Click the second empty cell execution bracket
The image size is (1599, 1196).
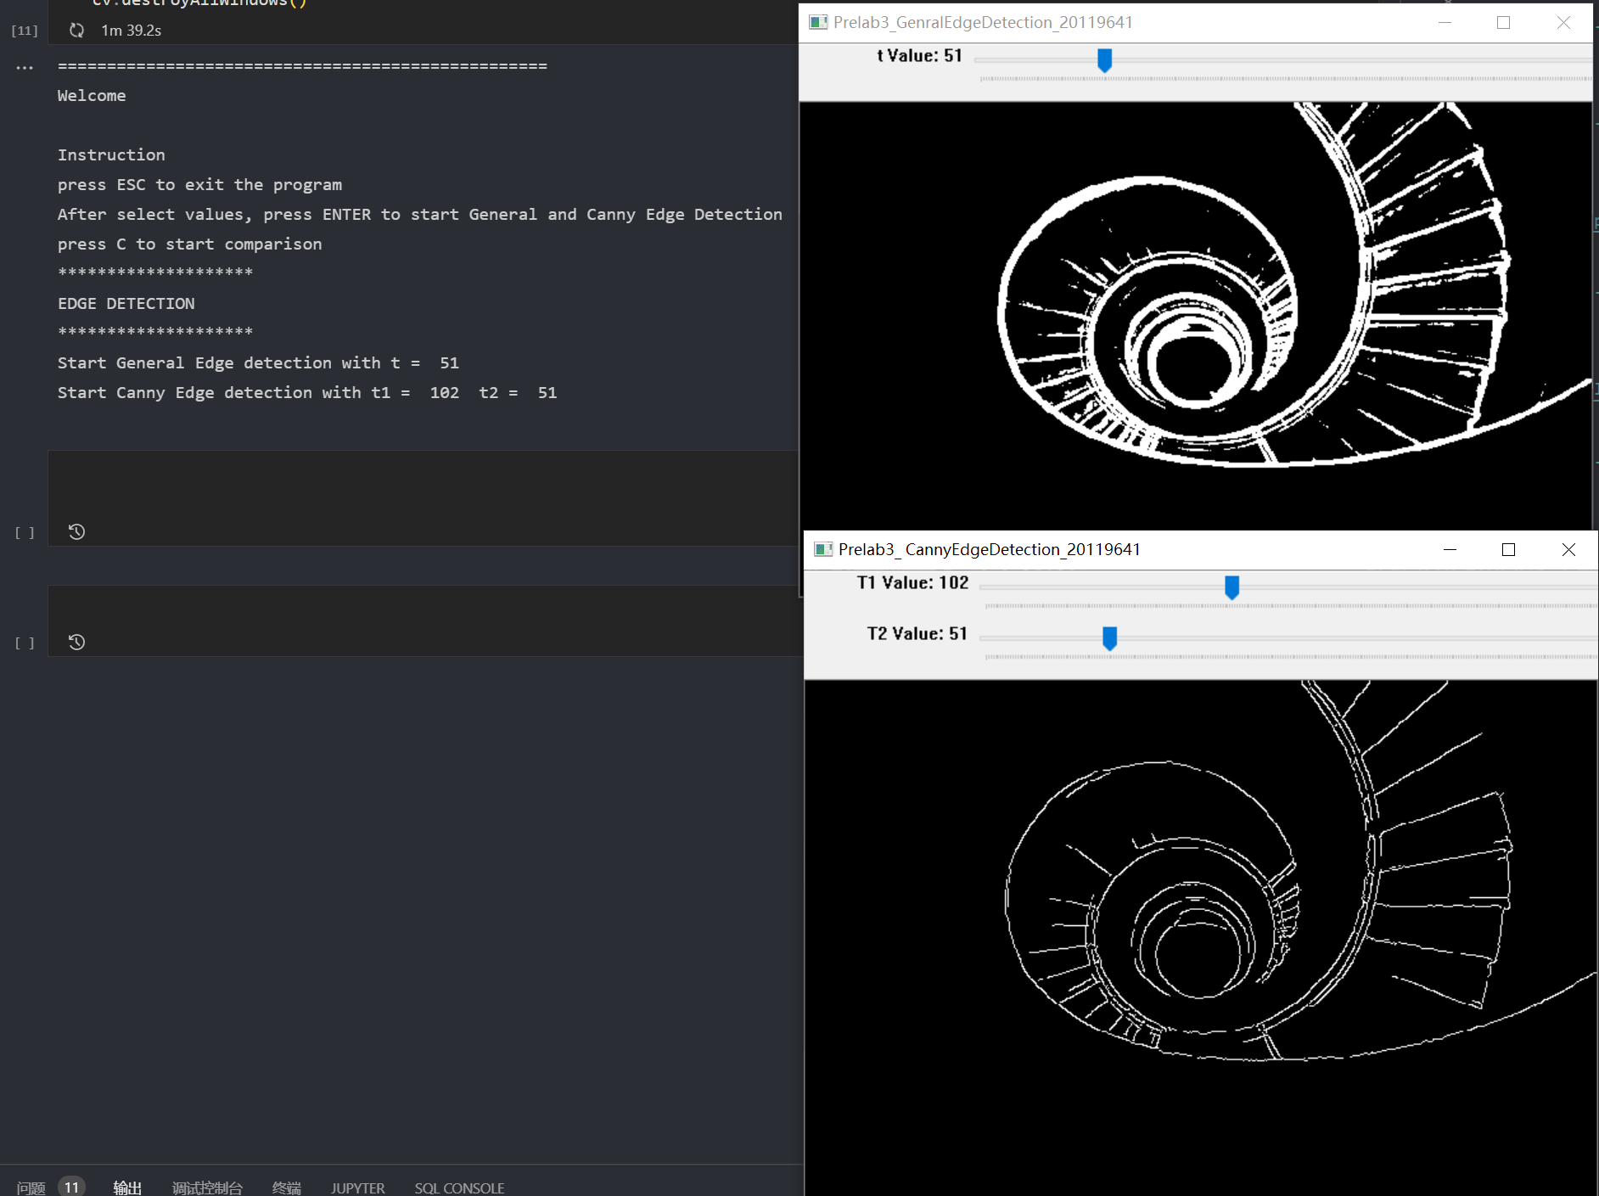[x=25, y=643]
